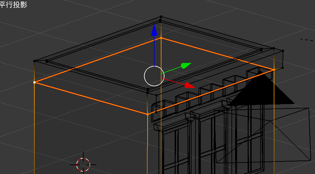This screenshot has width=315, height=174.
Task: Select the orange vertex at the loop's right corner
Action: pos(274,70)
